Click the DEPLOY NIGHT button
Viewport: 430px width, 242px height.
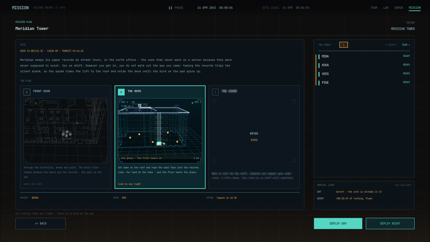390,224
